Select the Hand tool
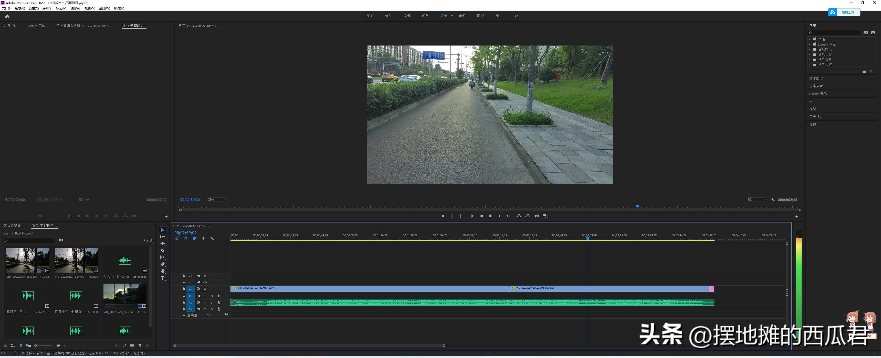The width and height of the screenshot is (881, 358). pyautogui.click(x=163, y=271)
